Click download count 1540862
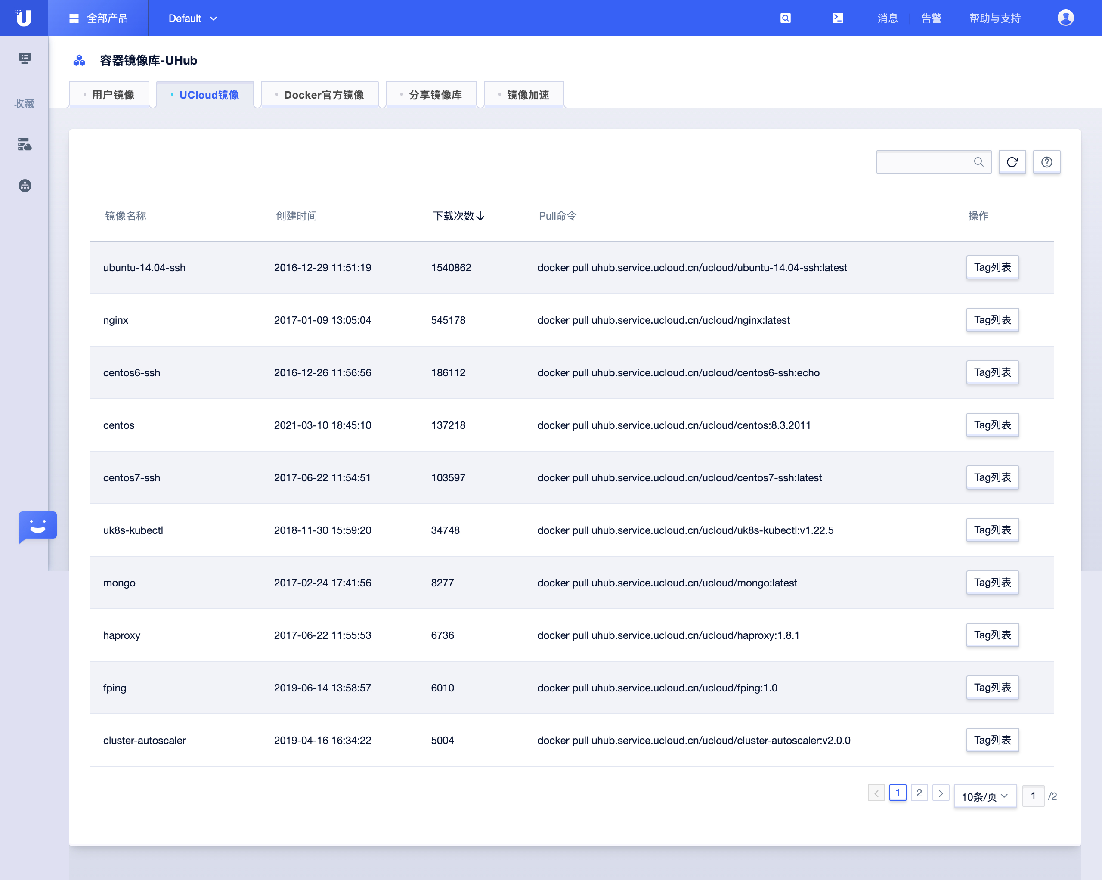Viewport: 1102px width, 880px height. pos(451,267)
